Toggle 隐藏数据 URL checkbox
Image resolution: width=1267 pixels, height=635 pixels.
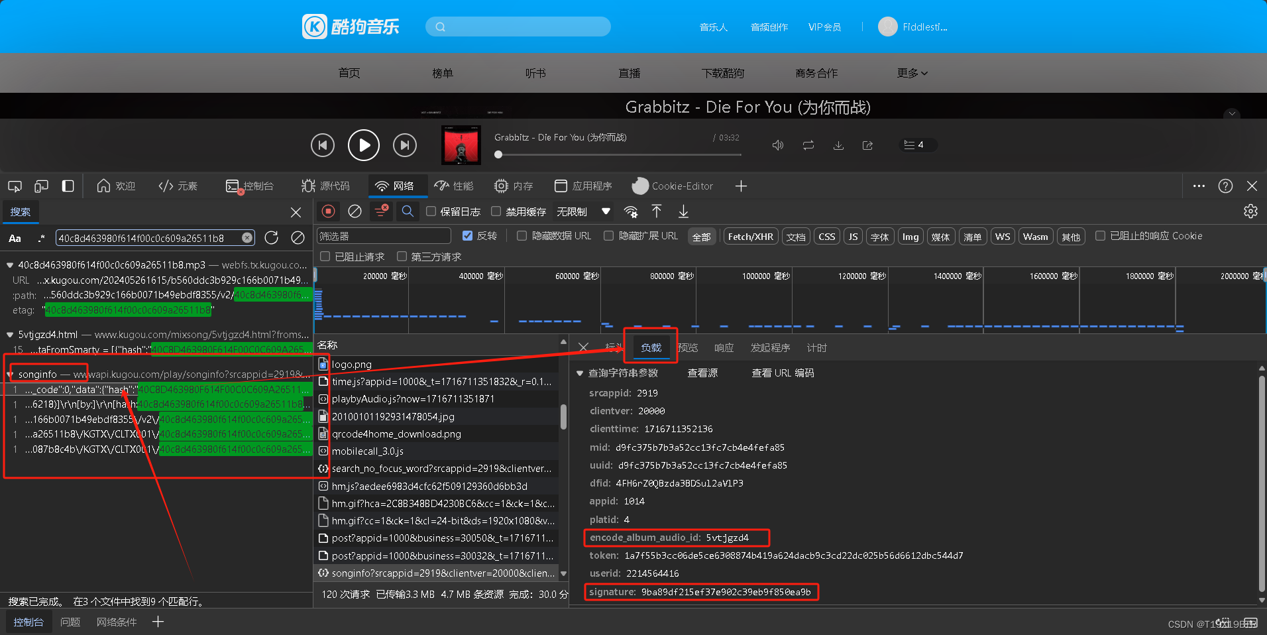coord(522,236)
